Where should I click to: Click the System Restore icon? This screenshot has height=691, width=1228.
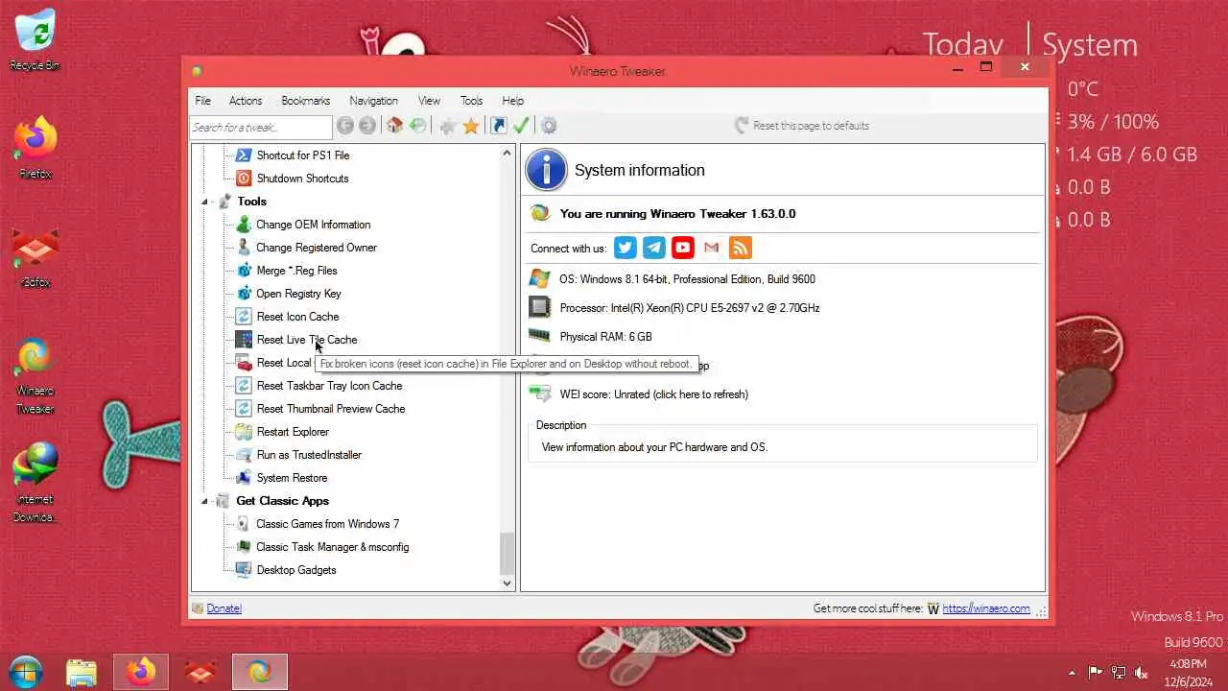coord(244,478)
